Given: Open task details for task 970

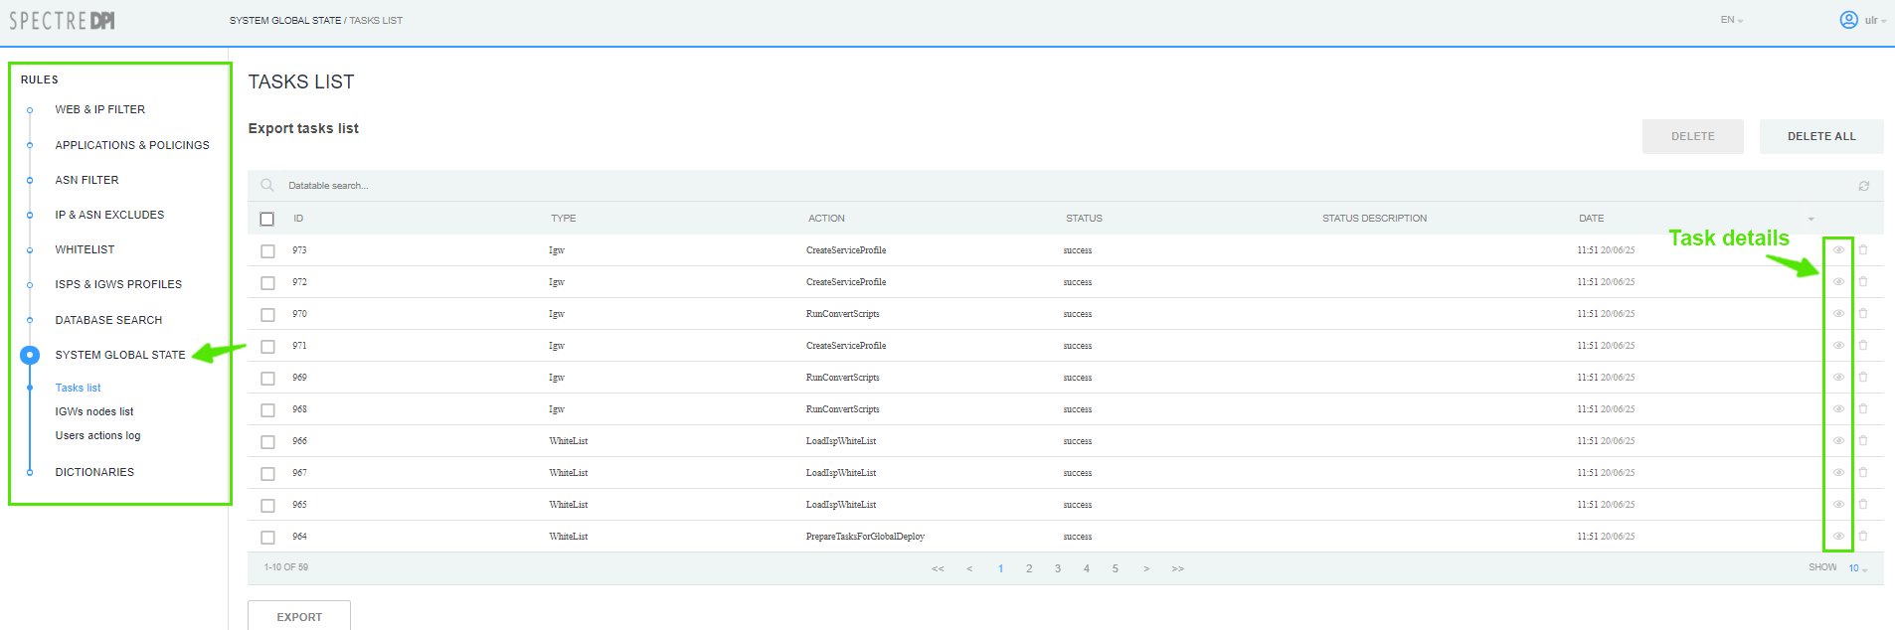Looking at the screenshot, I should [1838, 314].
